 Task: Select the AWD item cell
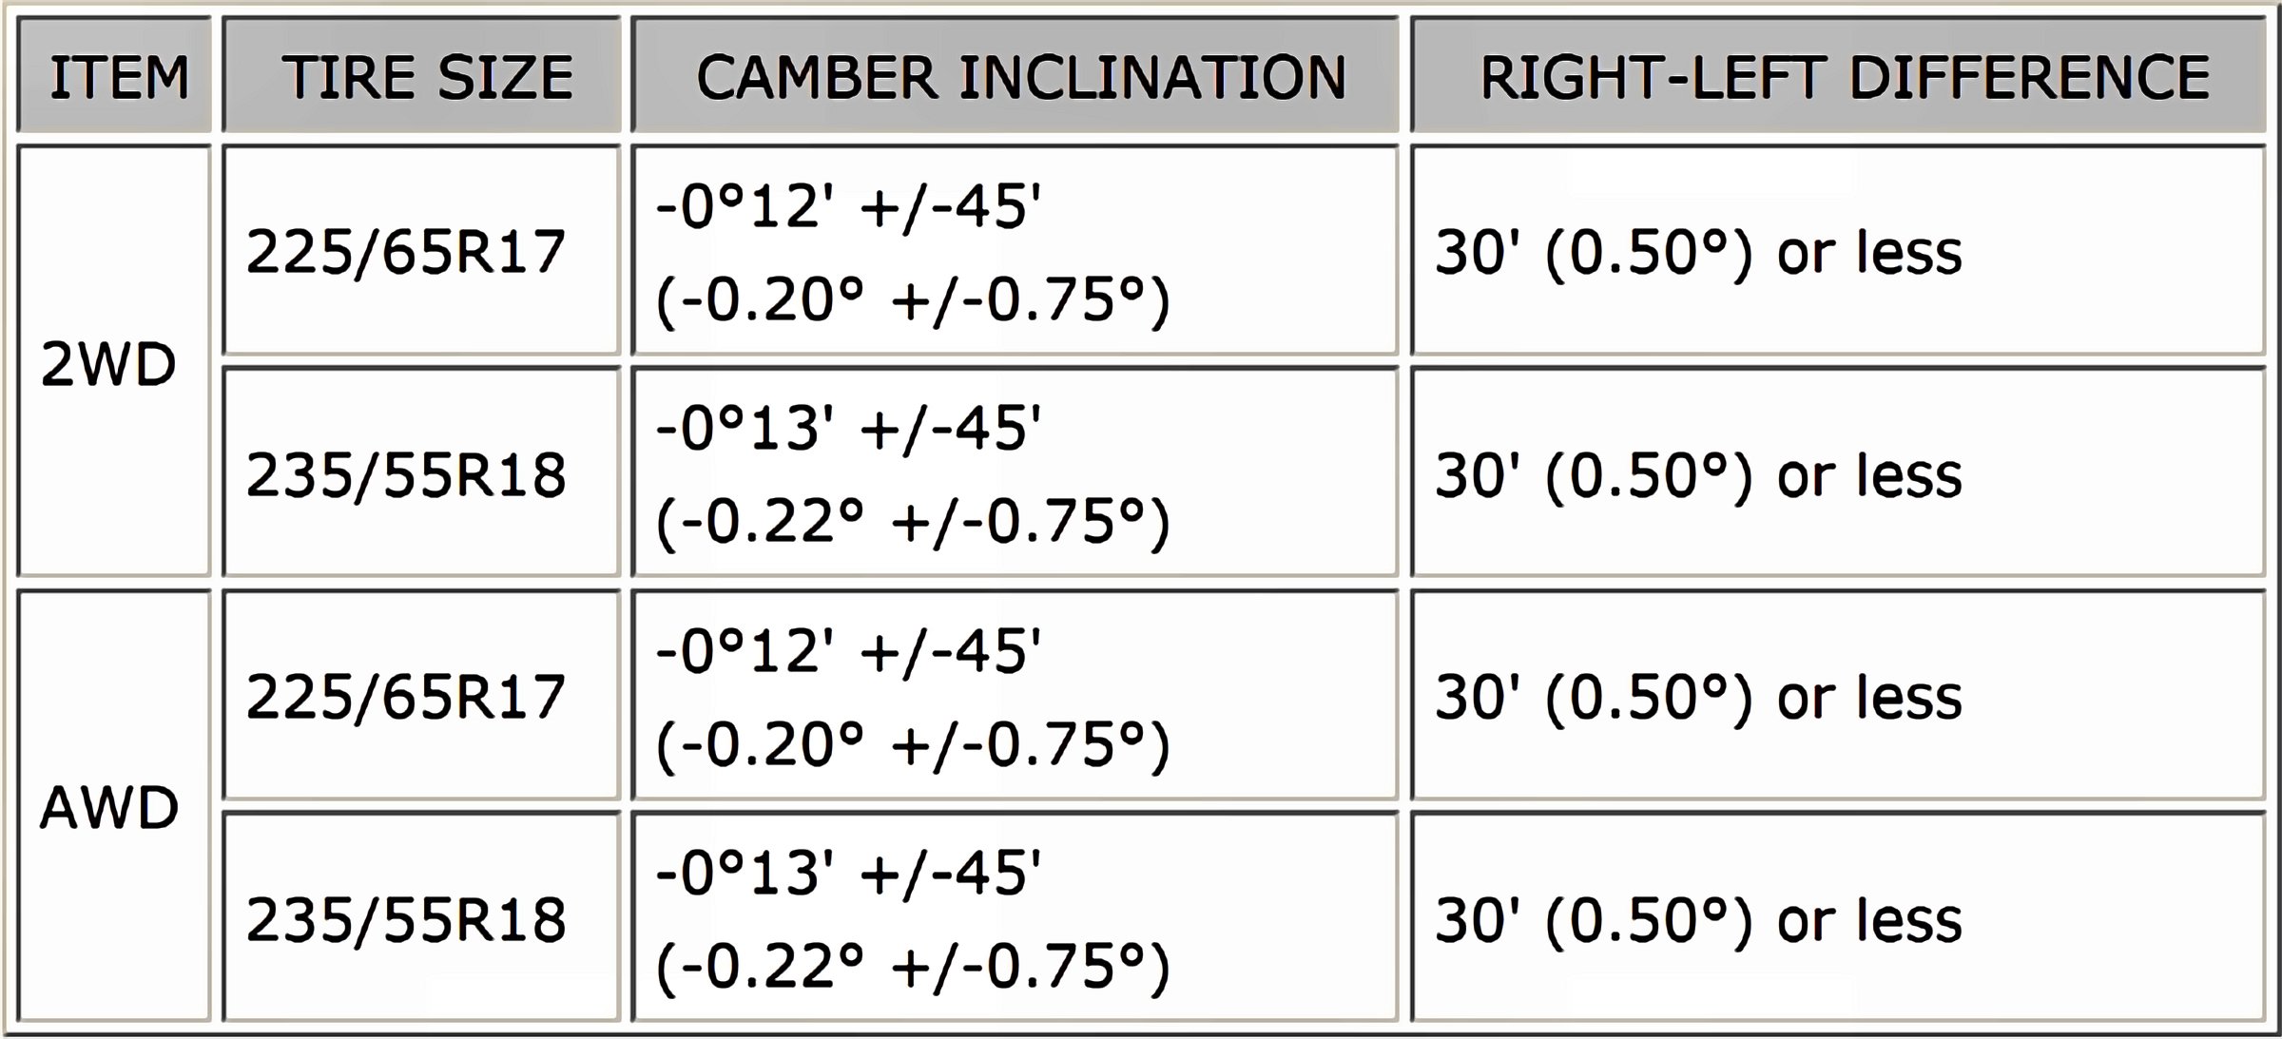coord(114,806)
